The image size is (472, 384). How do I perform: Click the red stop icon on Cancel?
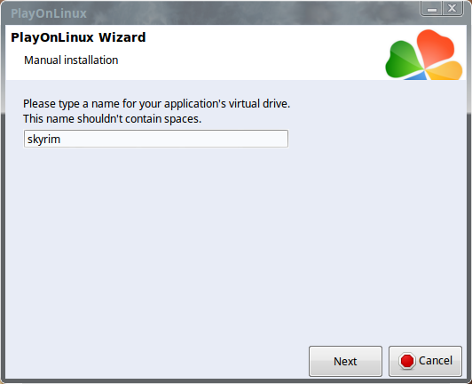pyautogui.click(x=406, y=361)
